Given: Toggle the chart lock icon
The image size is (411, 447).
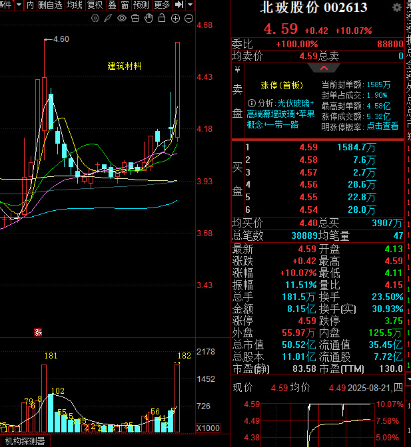Looking at the screenshot, I should tap(162, 18).
